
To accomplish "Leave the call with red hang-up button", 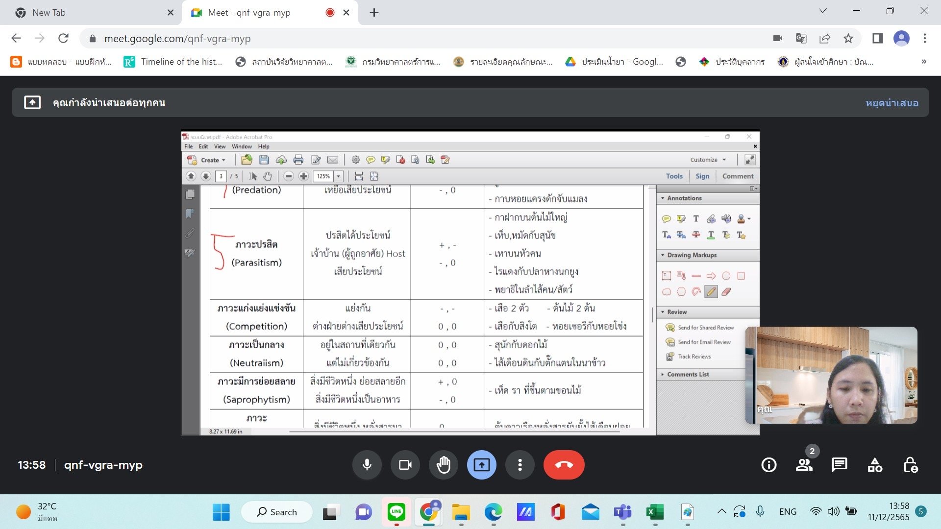I will pyautogui.click(x=564, y=465).
